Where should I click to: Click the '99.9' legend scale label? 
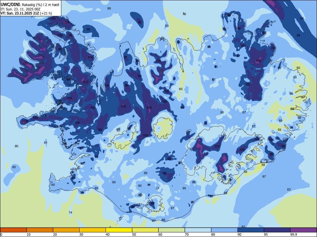(x=293, y=234)
